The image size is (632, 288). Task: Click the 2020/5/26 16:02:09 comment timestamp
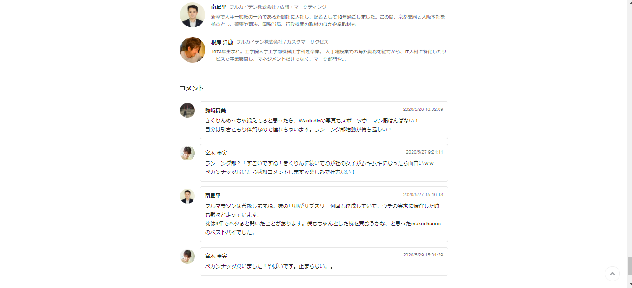point(423,109)
